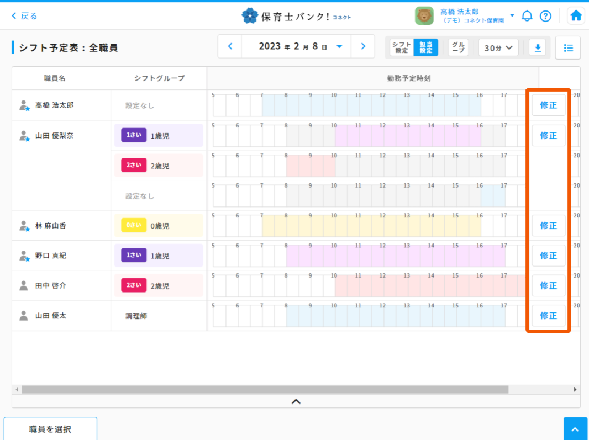The image size is (589, 441).
Task: Switch to 担当設定 mode
Action: pyautogui.click(x=425, y=48)
